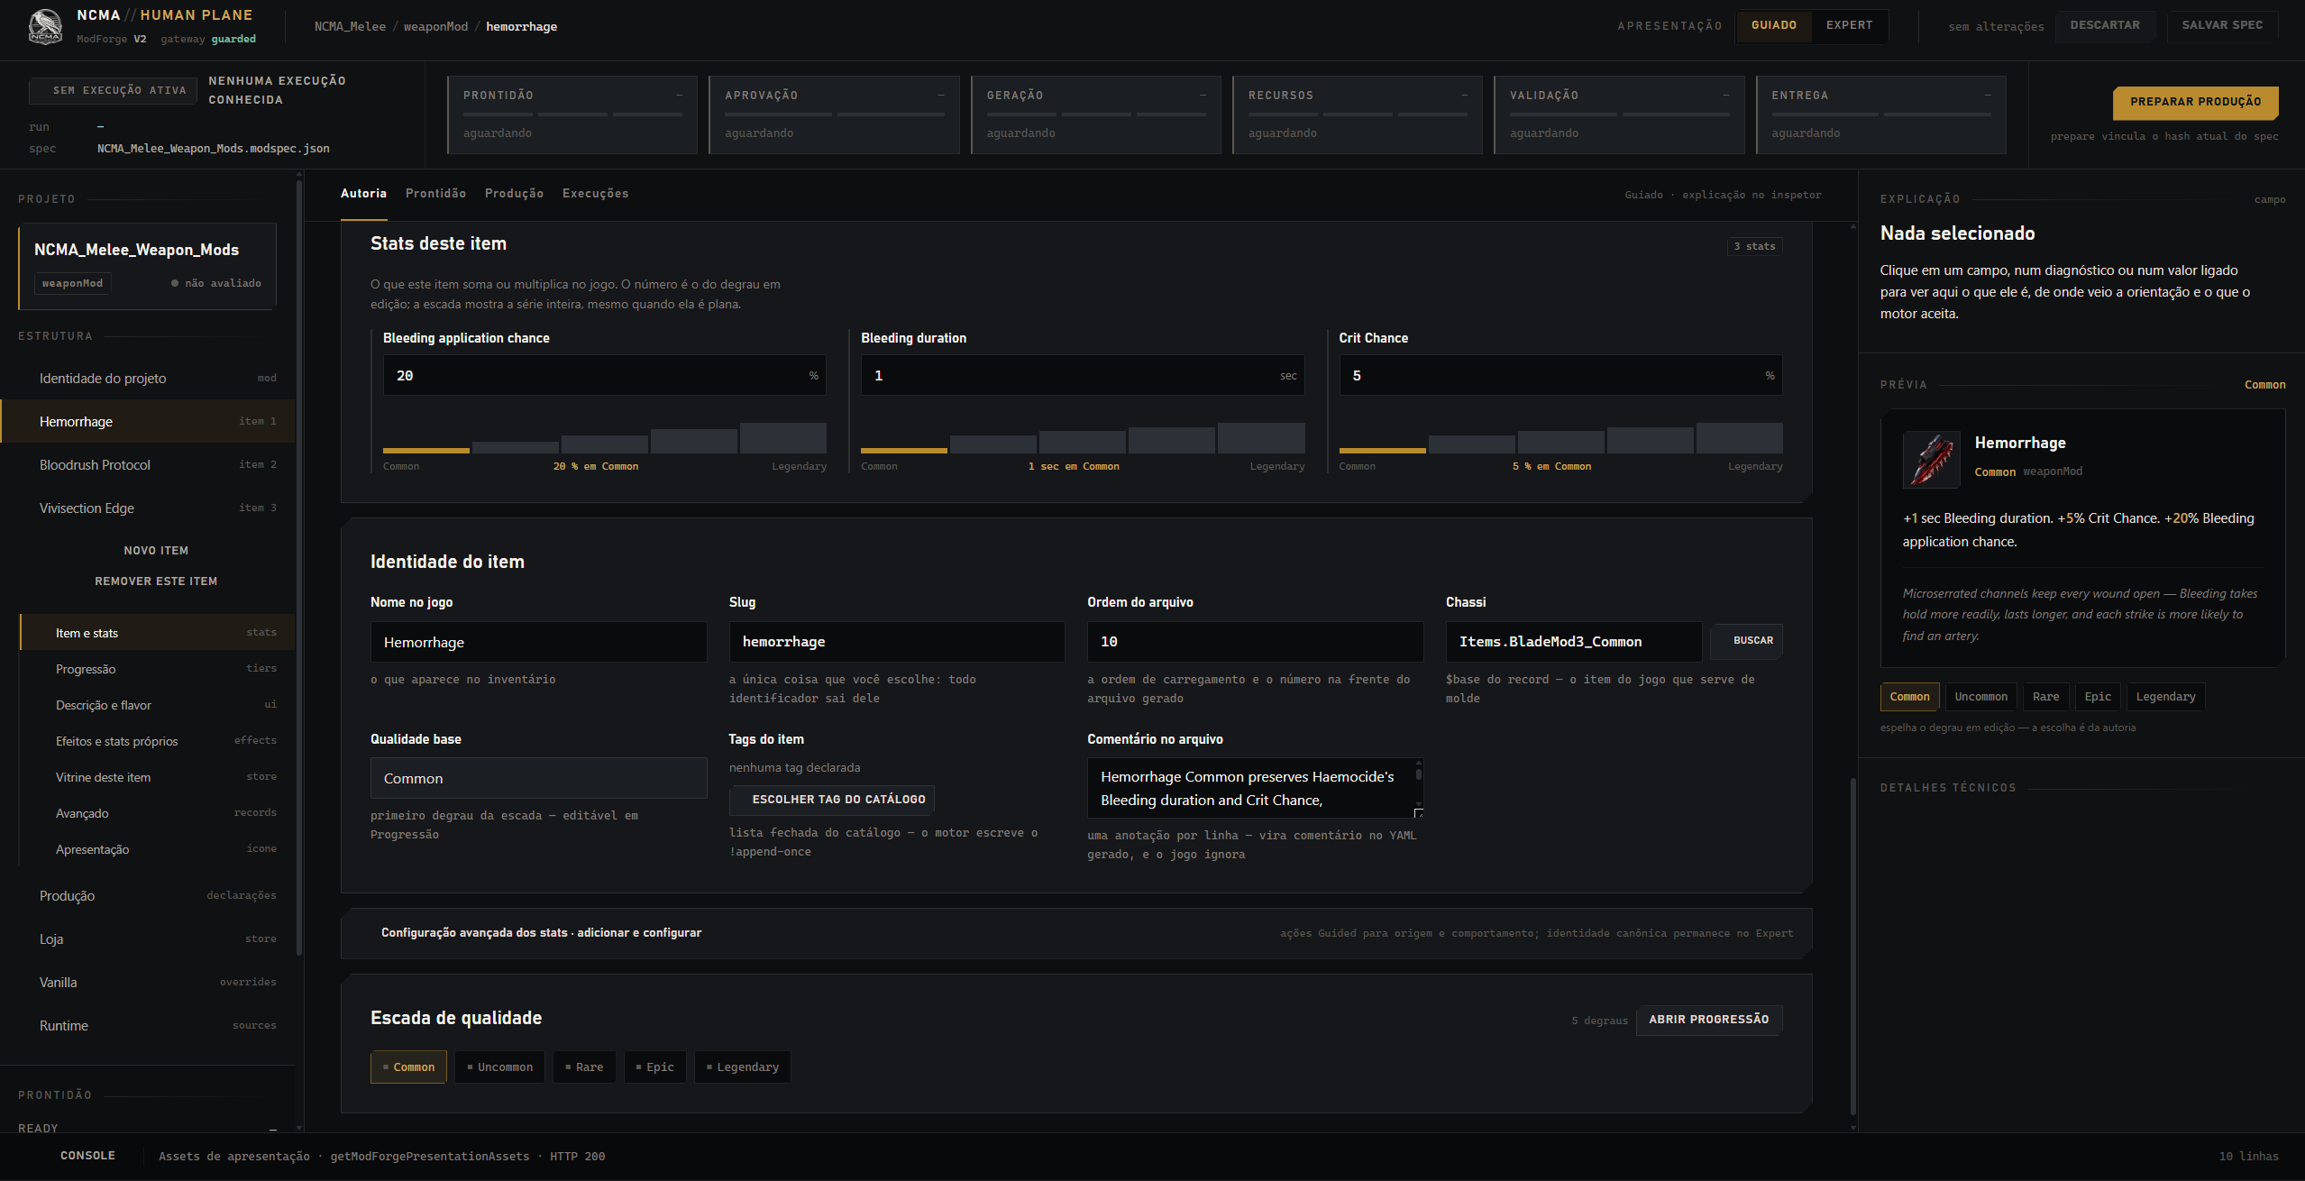The height and width of the screenshot is (1181, 2305).
Task: Open the ENTREGA stage card
Action: pos(1881,114)
